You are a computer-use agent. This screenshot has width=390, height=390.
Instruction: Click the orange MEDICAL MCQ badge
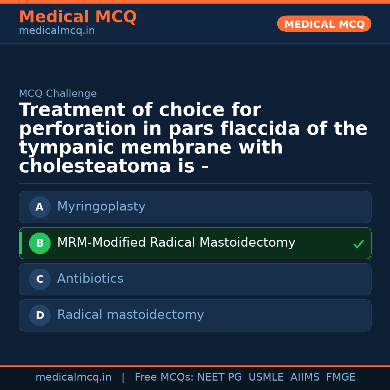(x=324, y=24)
